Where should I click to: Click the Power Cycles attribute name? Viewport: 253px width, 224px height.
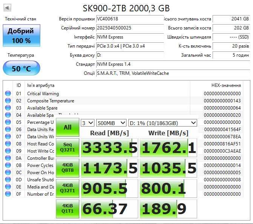[x=40, y=165]
